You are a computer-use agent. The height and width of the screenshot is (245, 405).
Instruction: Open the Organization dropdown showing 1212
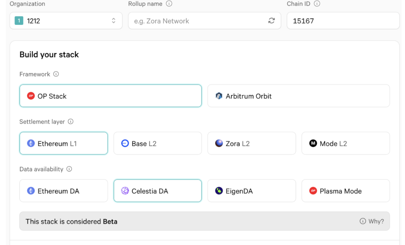[x=66, y=21]
